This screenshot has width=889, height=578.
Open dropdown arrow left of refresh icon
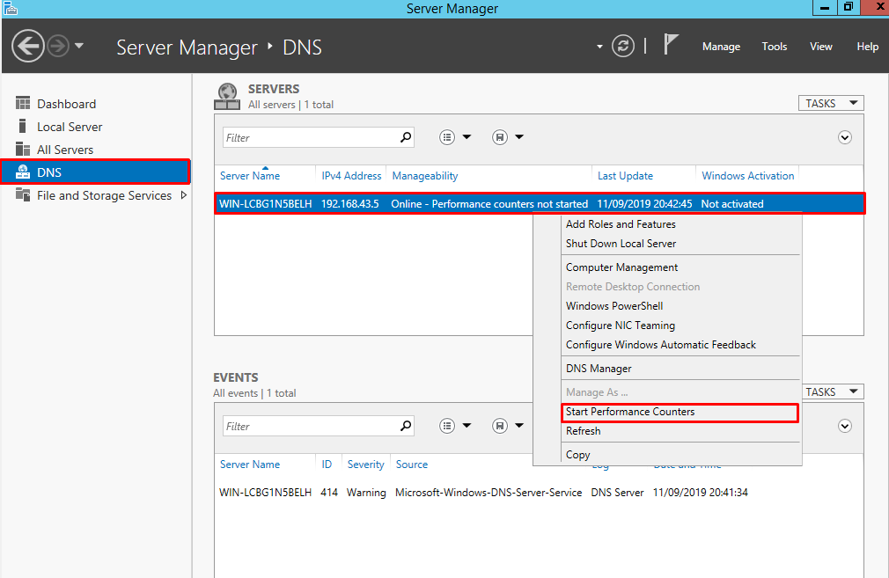(599, 47)
